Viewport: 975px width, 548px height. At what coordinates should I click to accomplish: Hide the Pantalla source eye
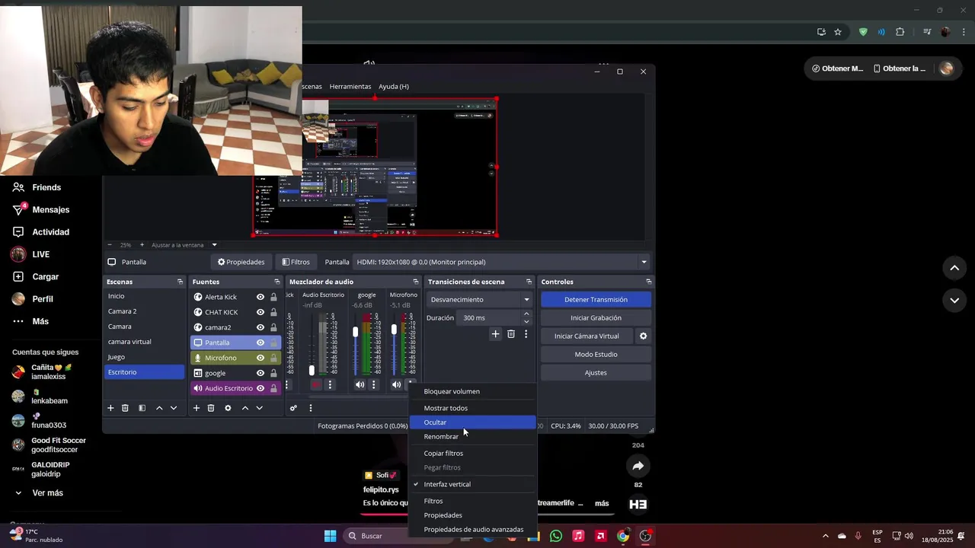(x=261, y=342)
